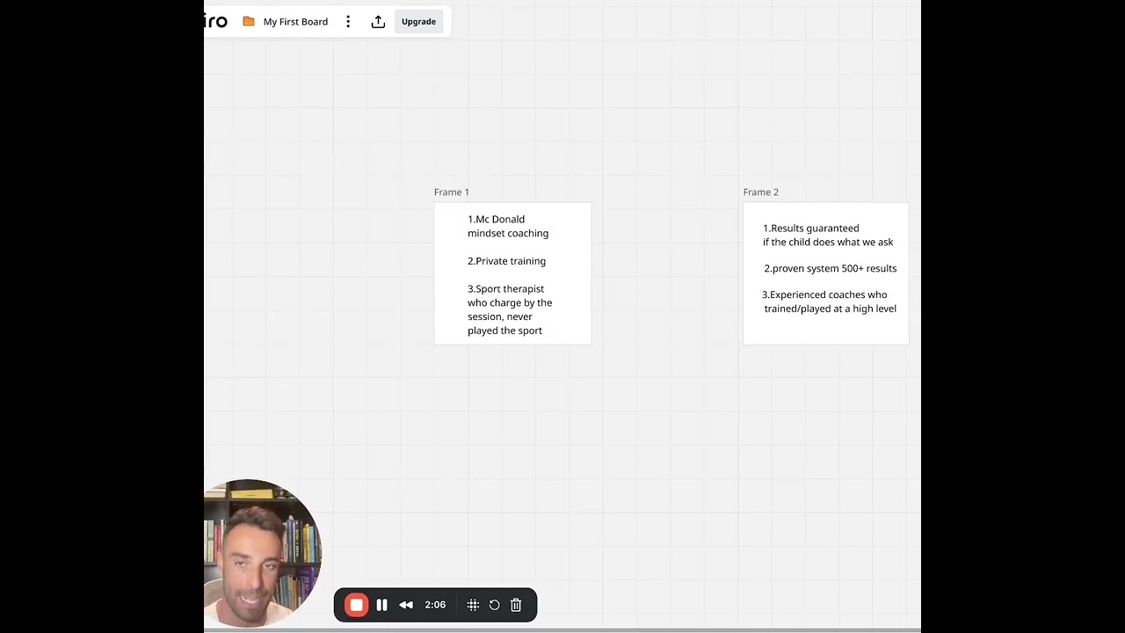Select the Frame 1 title label
Image resolution: width=1125 pixels, height=633 pixels.
(452, 192)
